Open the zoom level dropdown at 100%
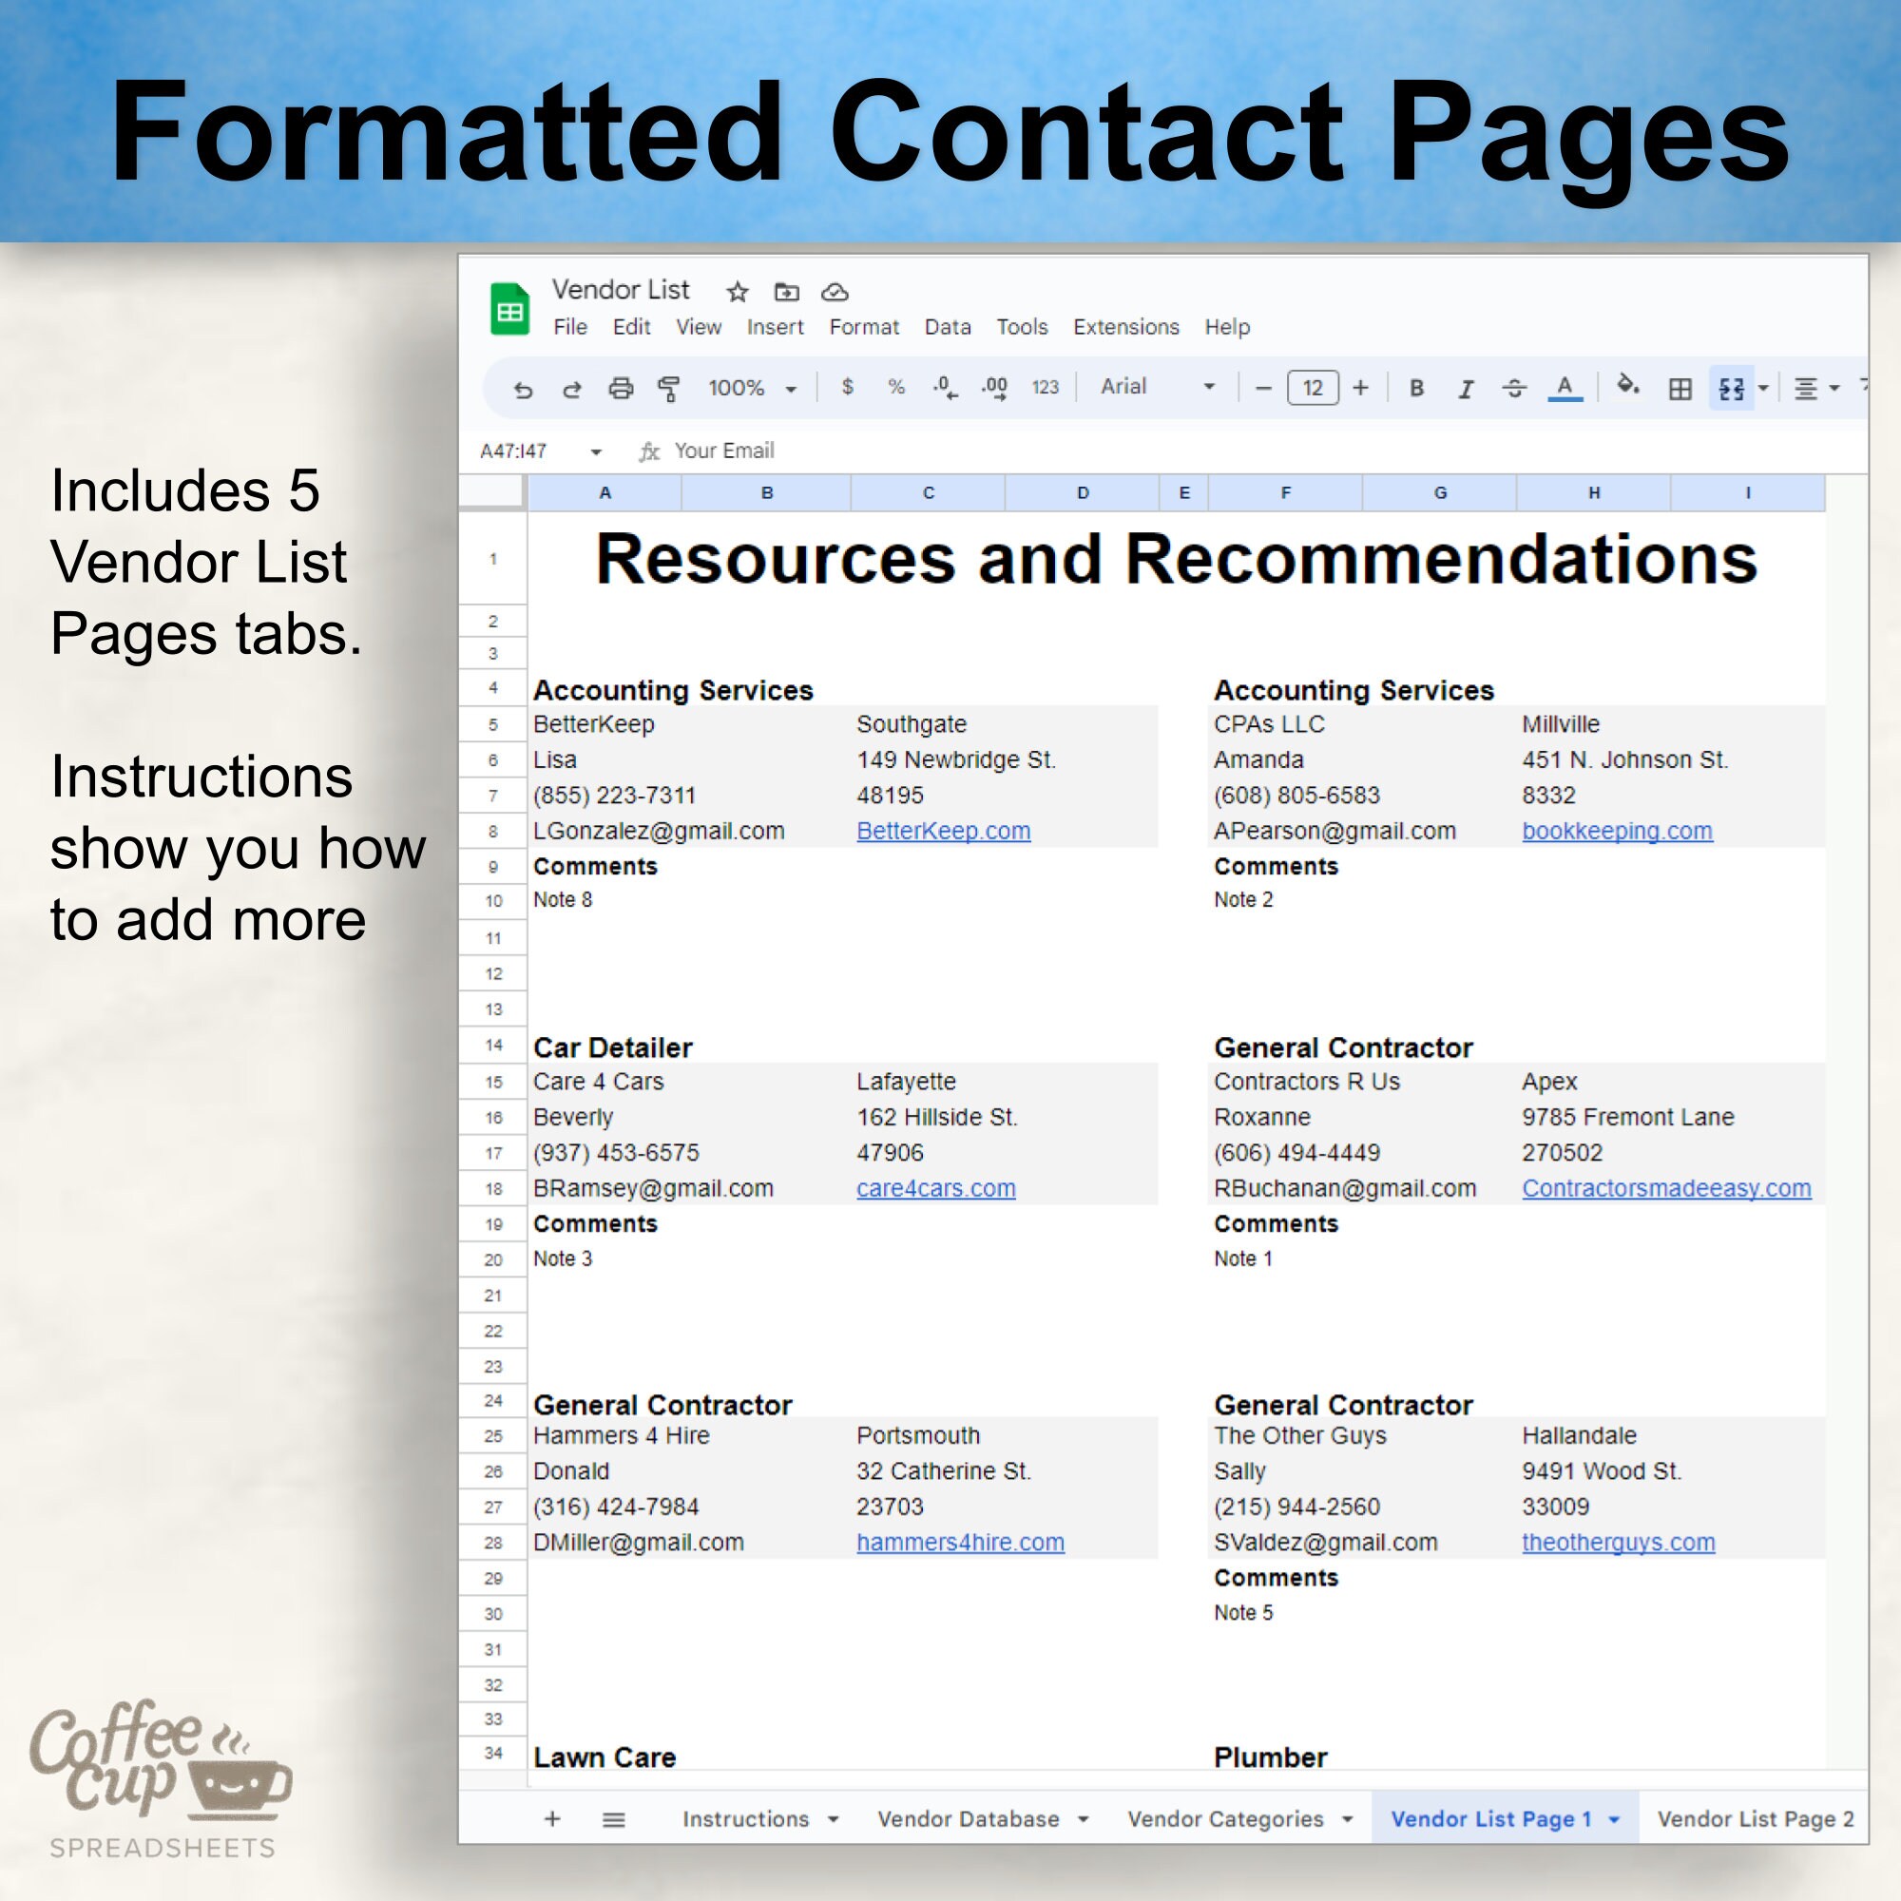This screenshot has height=1901, width=1901. click(753, 388)
